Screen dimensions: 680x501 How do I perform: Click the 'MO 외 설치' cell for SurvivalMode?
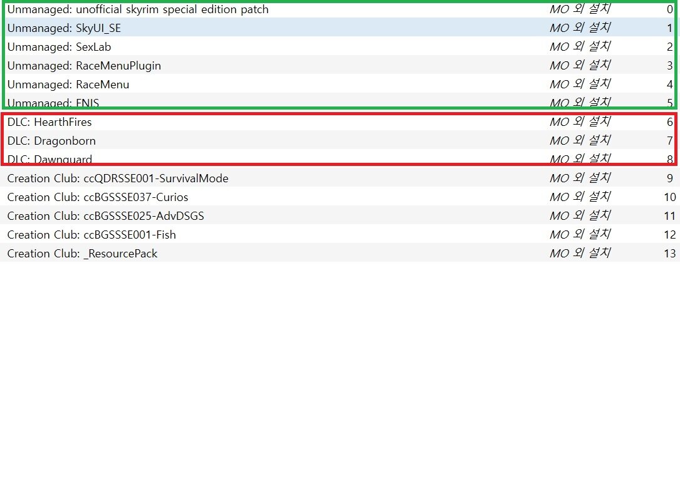(x=580, y=178)
